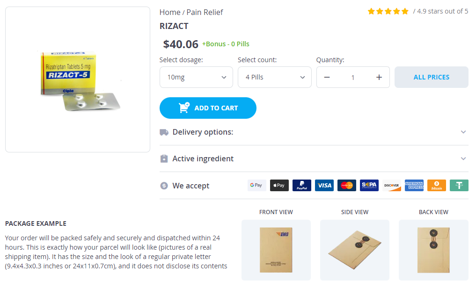This screenshot has width=476, height=288.
Task: Click the Tether payment icon
Action: 459,185
